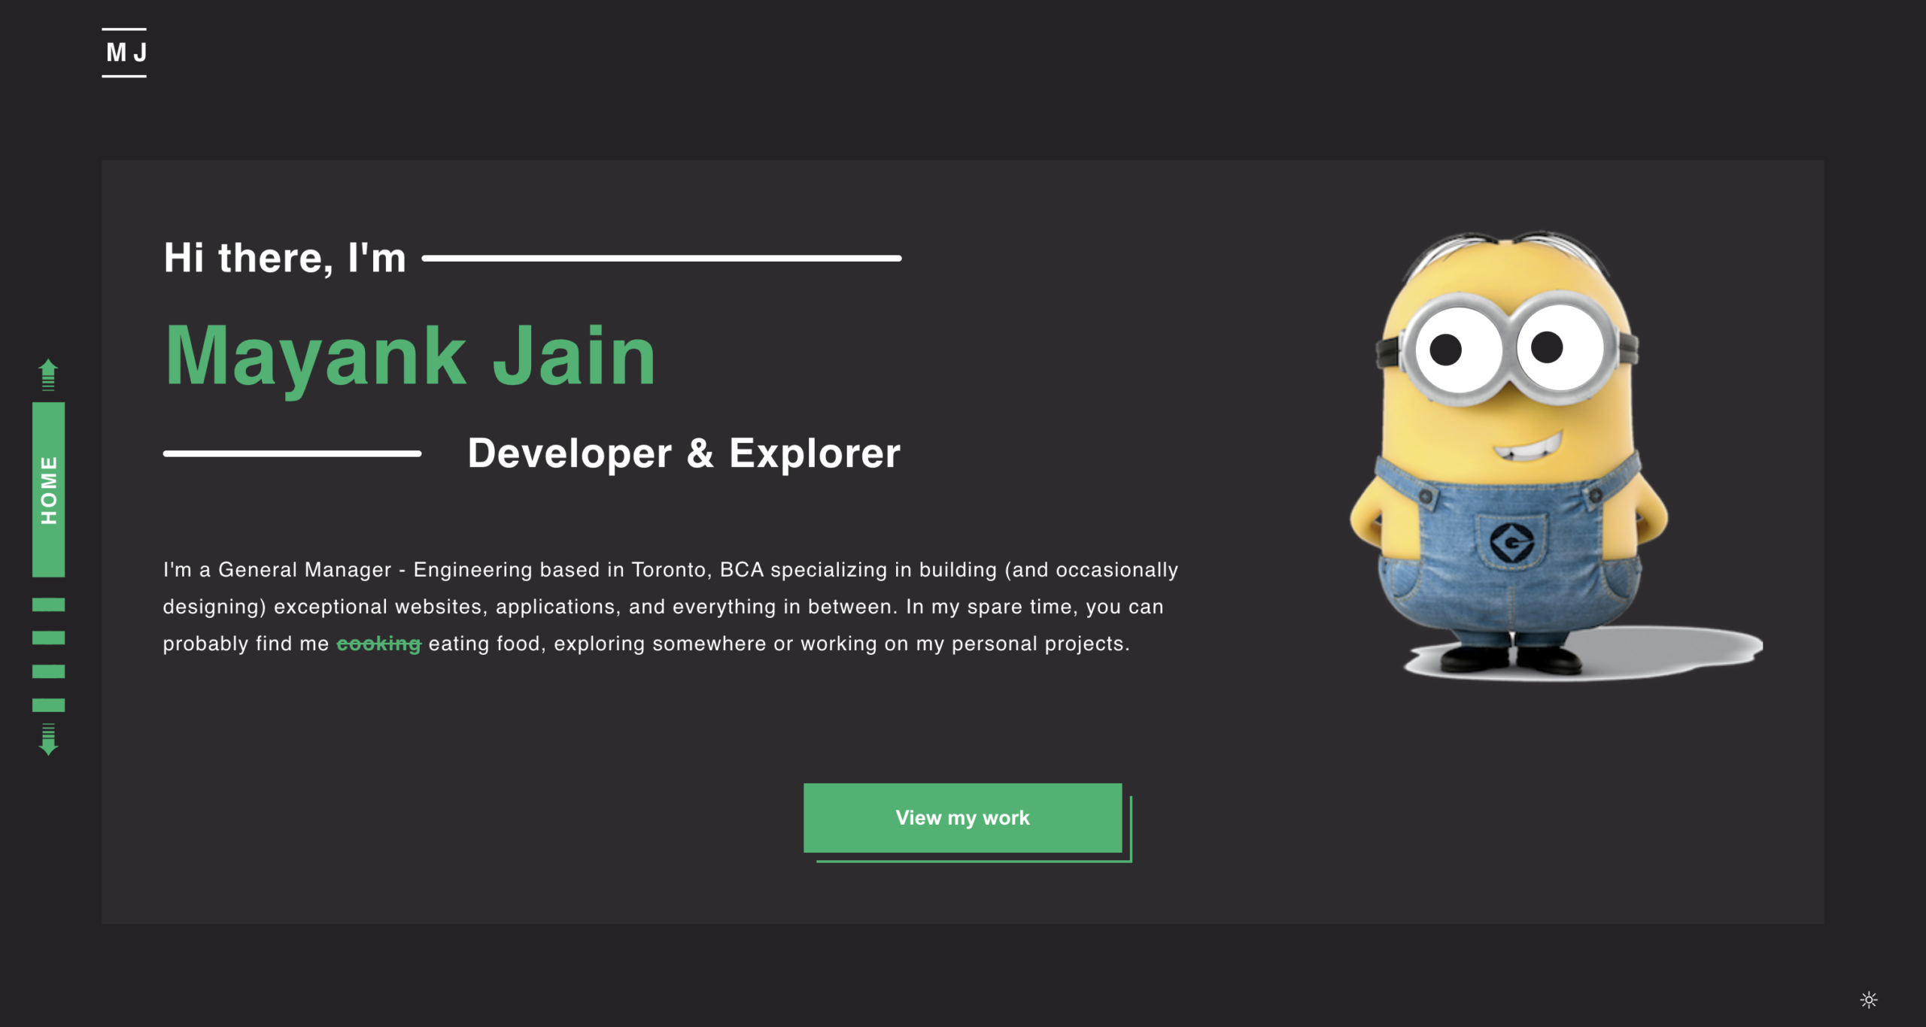Select the HOME section tab
The image size is (1926, 1027).
tap(48, 489)
